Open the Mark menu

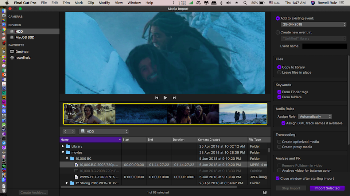pos(79,3)
